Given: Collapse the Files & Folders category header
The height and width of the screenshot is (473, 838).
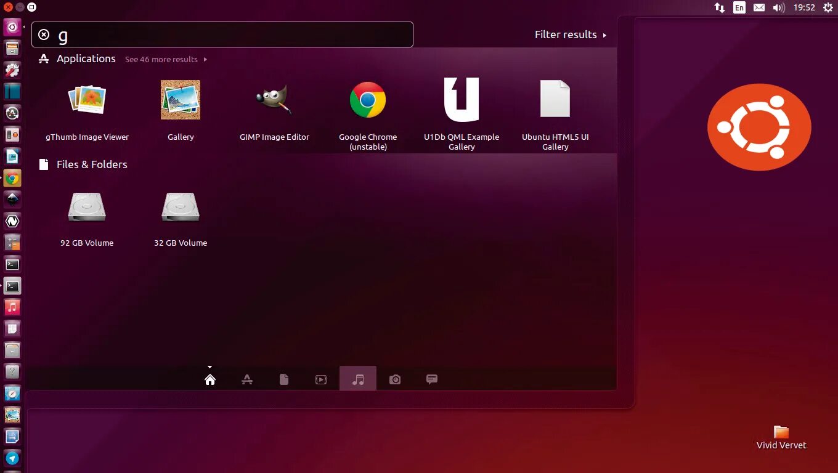Looking at the screenshot, I should [83, 164].
